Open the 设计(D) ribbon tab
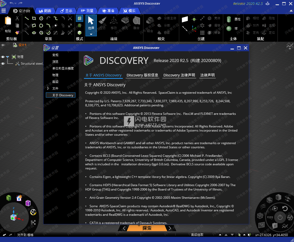This screenshot has height=242, width=294. [x=22, y=11]
